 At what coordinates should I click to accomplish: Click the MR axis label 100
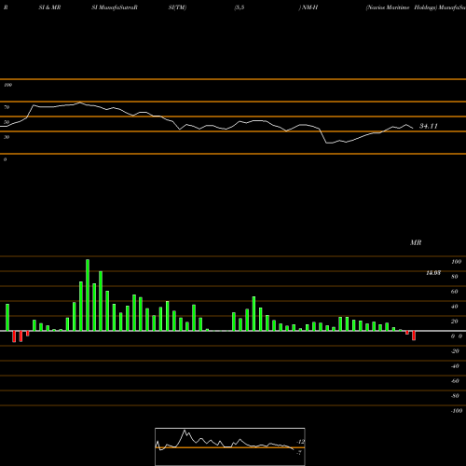point(456,262)
